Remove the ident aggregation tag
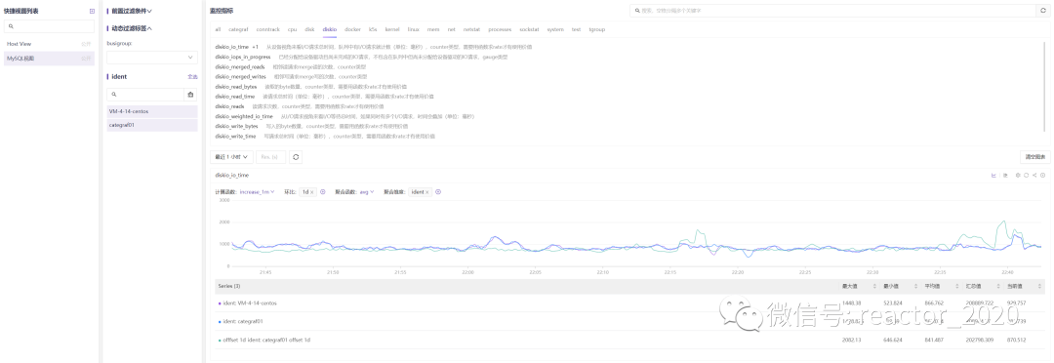The image size is (1054, 363). tap(426, 192)
